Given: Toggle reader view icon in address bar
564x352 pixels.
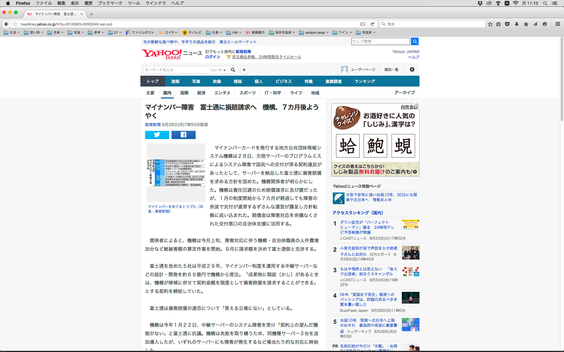Looking at the screenshot, I should (x=363, y=24).
